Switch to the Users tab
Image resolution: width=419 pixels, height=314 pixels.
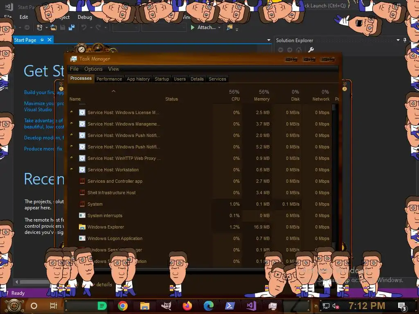[x=180, y=79]
